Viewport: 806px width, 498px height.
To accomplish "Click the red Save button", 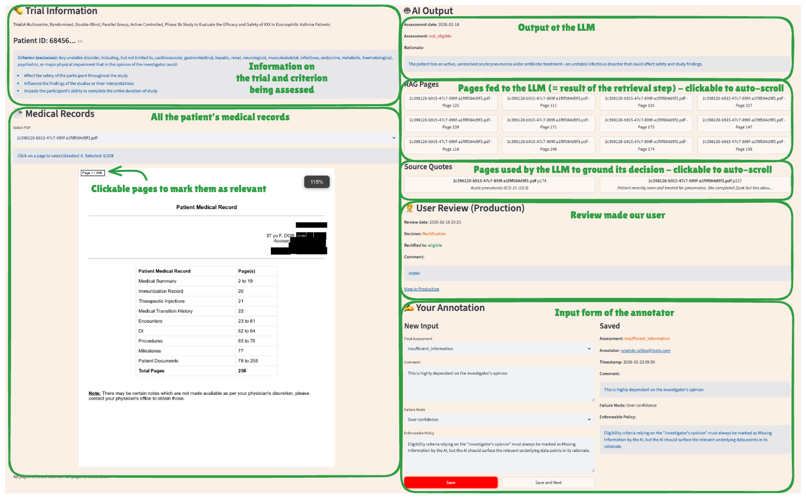I will [451, 482].
